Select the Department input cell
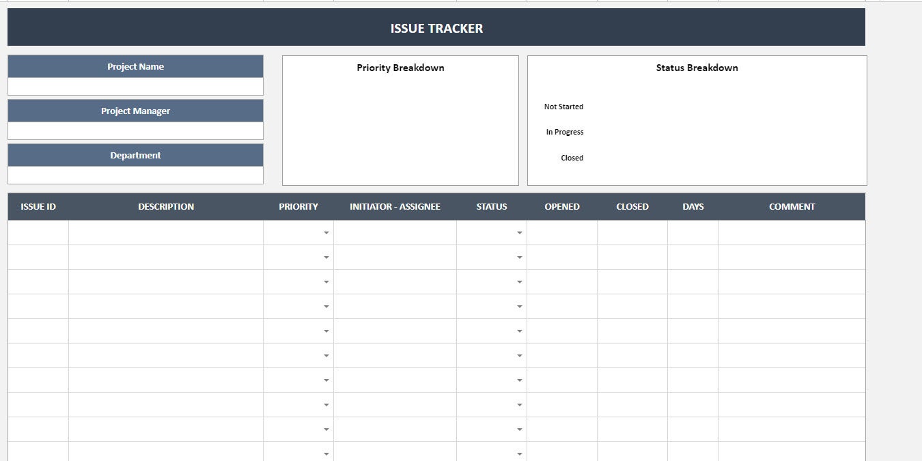This screenshot has height=461, width=922. pos(135,176)
